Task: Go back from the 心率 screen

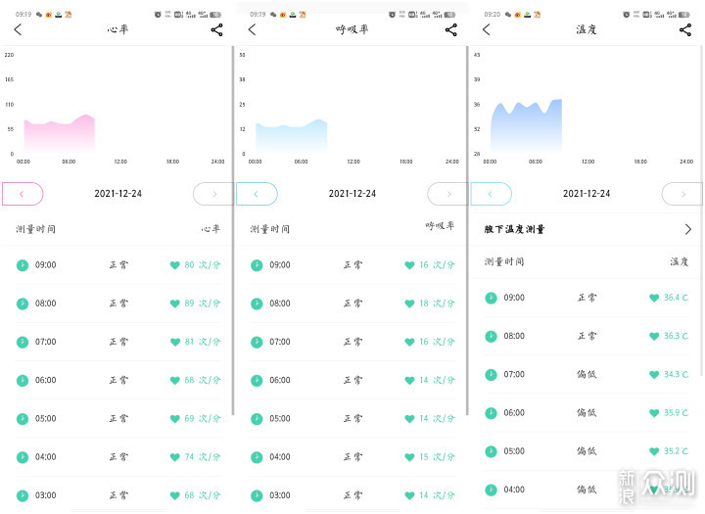Action: click(18, 29)
